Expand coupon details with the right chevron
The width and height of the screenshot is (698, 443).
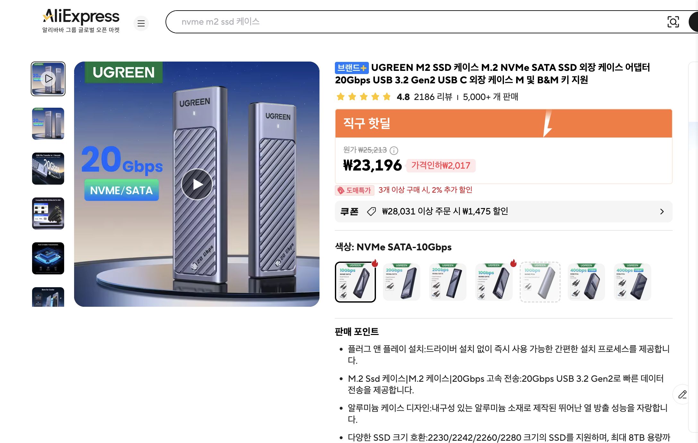[x=662, y=211]
